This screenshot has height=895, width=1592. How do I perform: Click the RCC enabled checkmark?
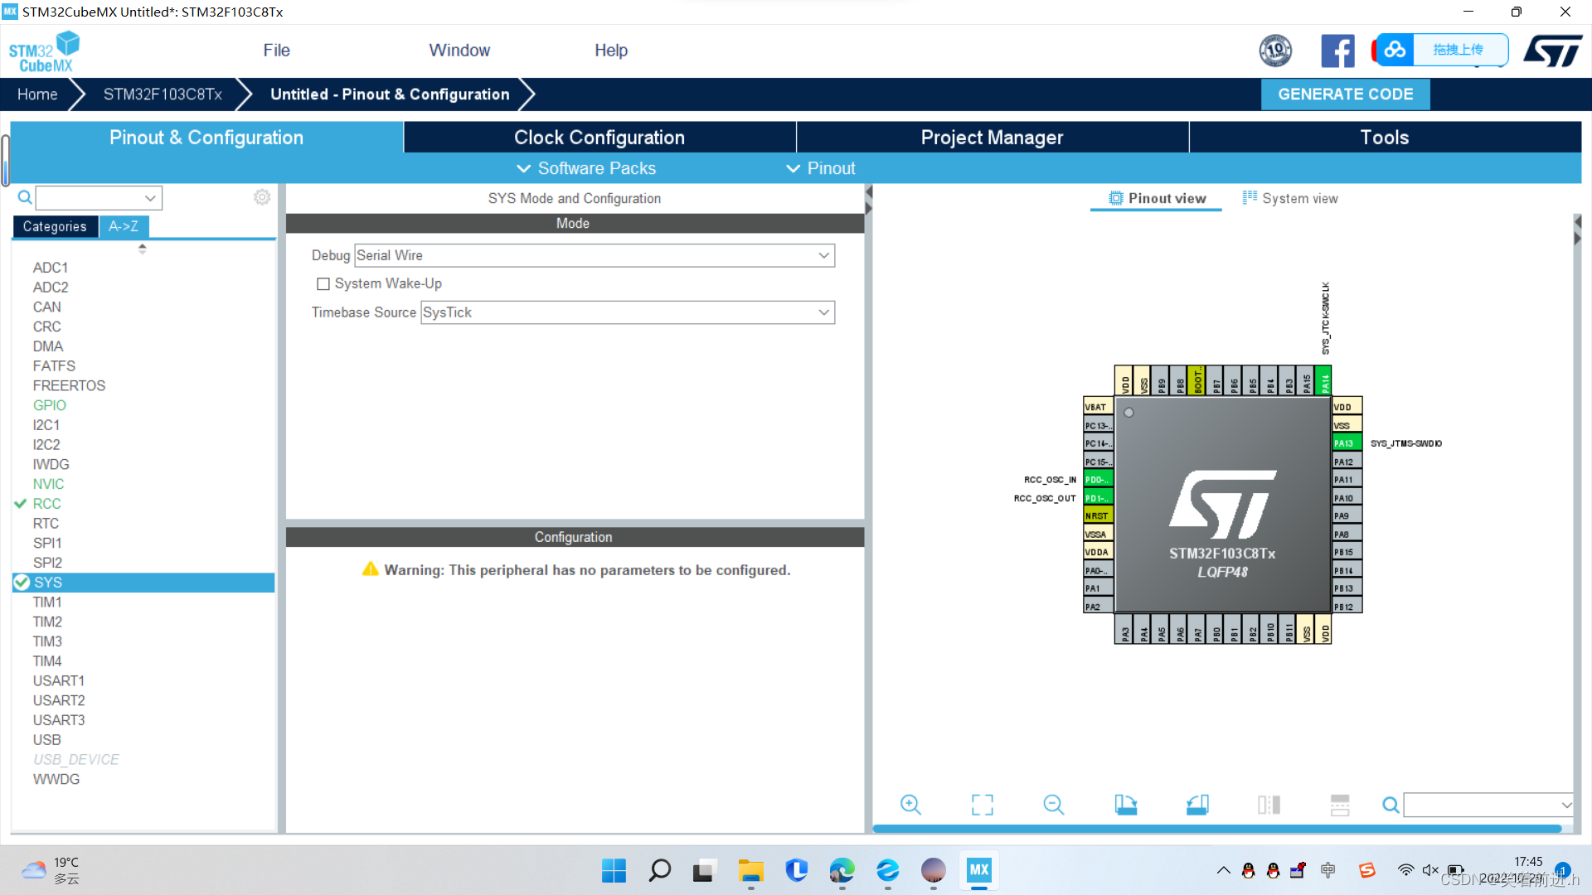(x=22, y=503)
